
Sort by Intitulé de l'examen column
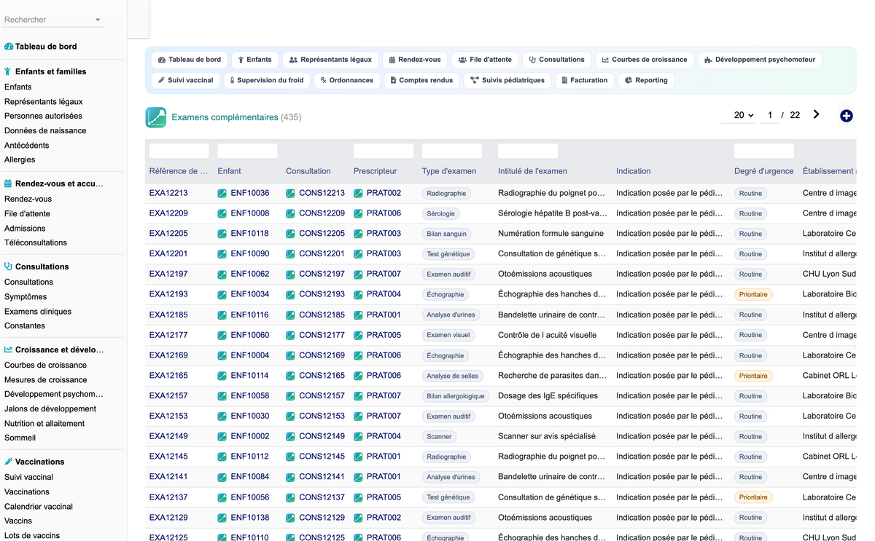pyautogui.click(x=532, y=171)
